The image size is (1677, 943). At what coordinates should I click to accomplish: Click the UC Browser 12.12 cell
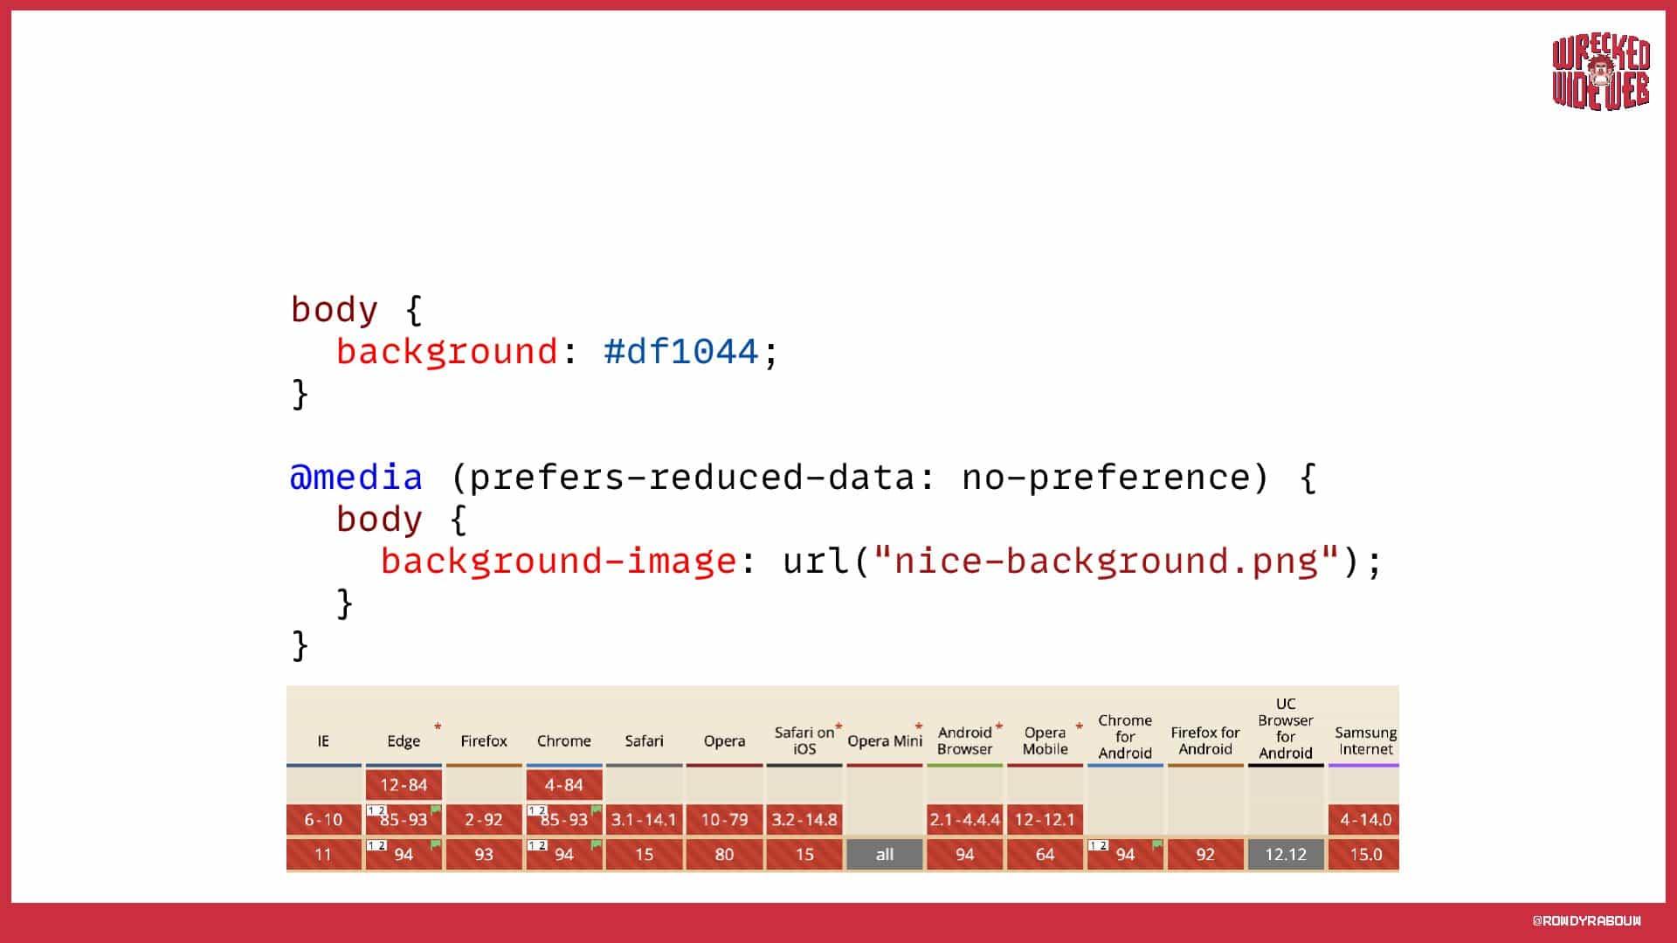click(x=1285, y=854)
